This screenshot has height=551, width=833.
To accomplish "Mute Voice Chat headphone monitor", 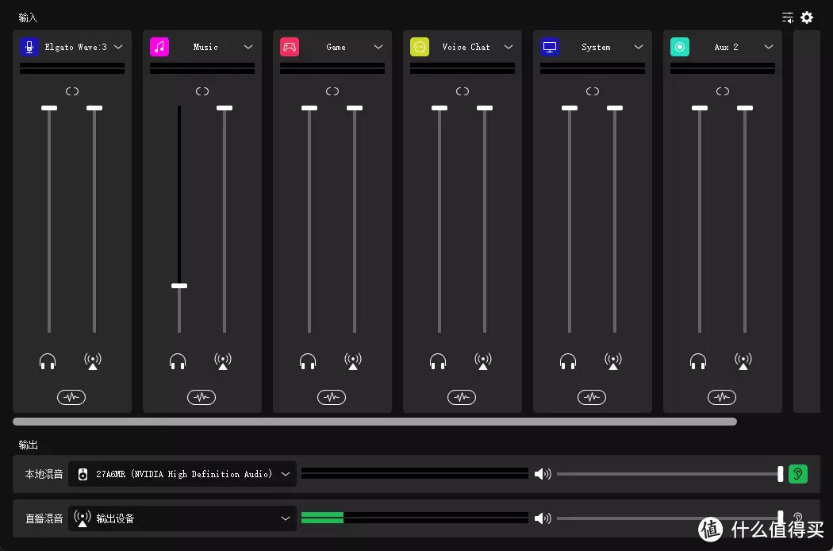I will click(438, 362).
